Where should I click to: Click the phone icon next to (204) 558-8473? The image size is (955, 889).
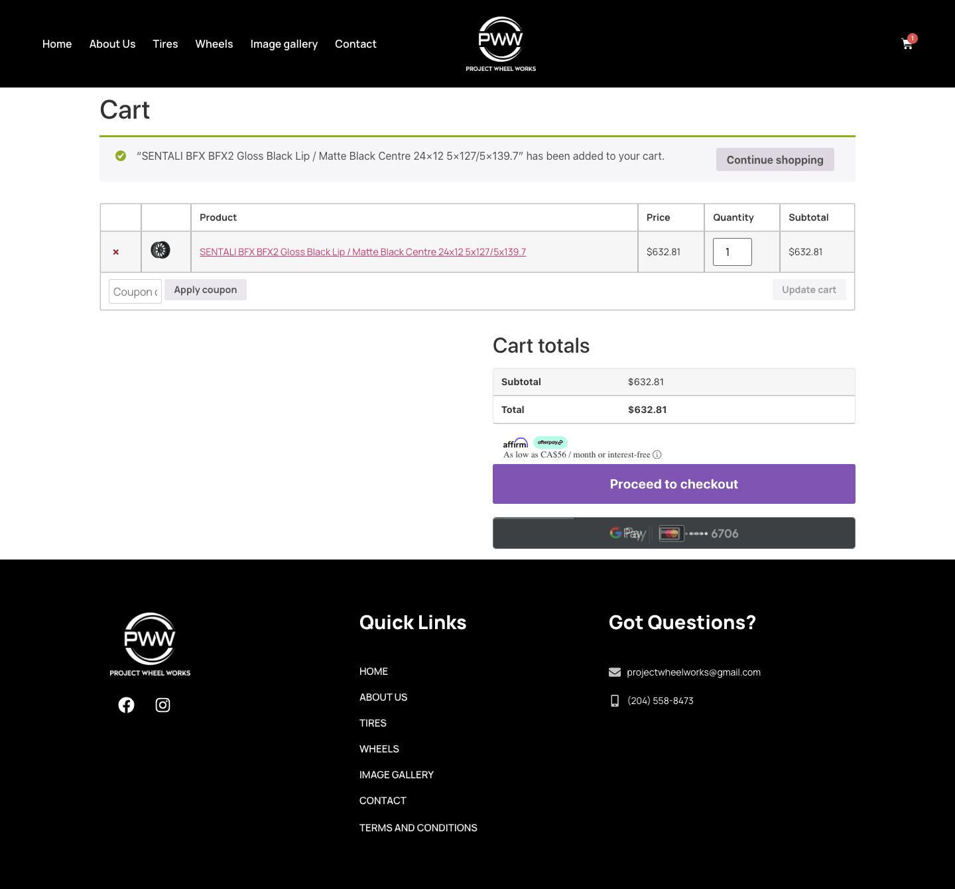click(615, 700)
